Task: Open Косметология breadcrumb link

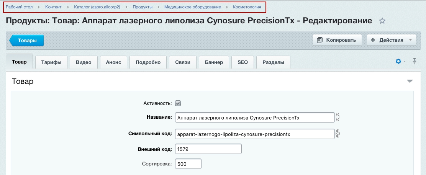Action: point(247,7)
